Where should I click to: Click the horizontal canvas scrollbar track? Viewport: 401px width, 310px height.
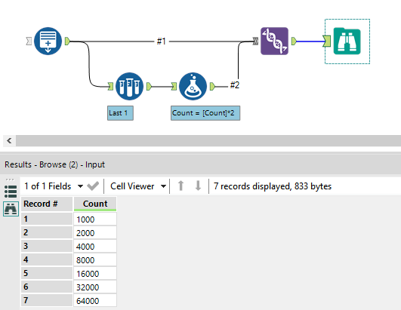pyautogui.click(x=208, y=141)
